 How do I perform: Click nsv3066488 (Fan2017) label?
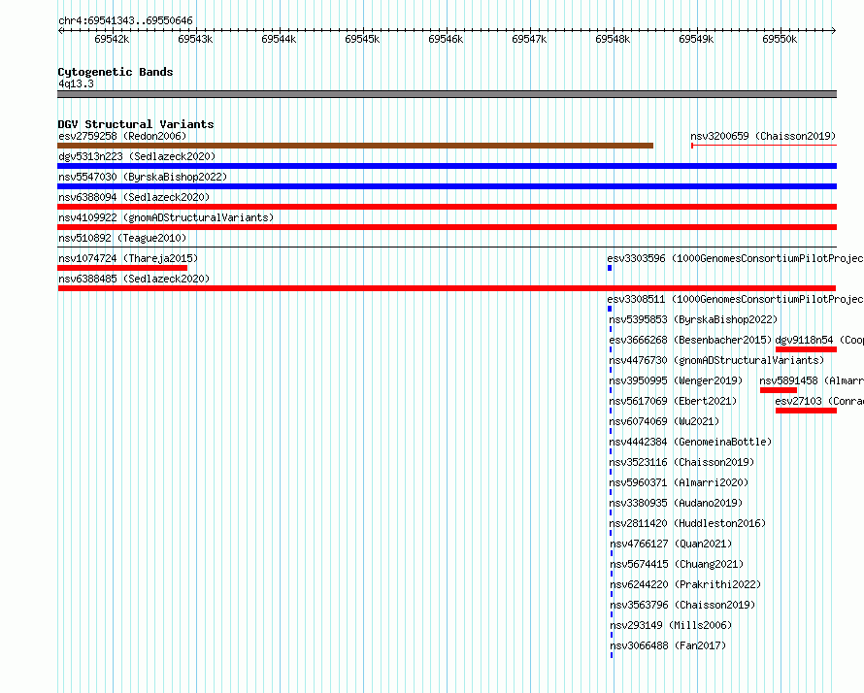point(668,645)
